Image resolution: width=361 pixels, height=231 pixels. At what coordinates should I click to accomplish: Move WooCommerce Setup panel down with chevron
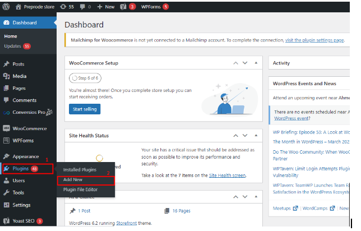245,63
